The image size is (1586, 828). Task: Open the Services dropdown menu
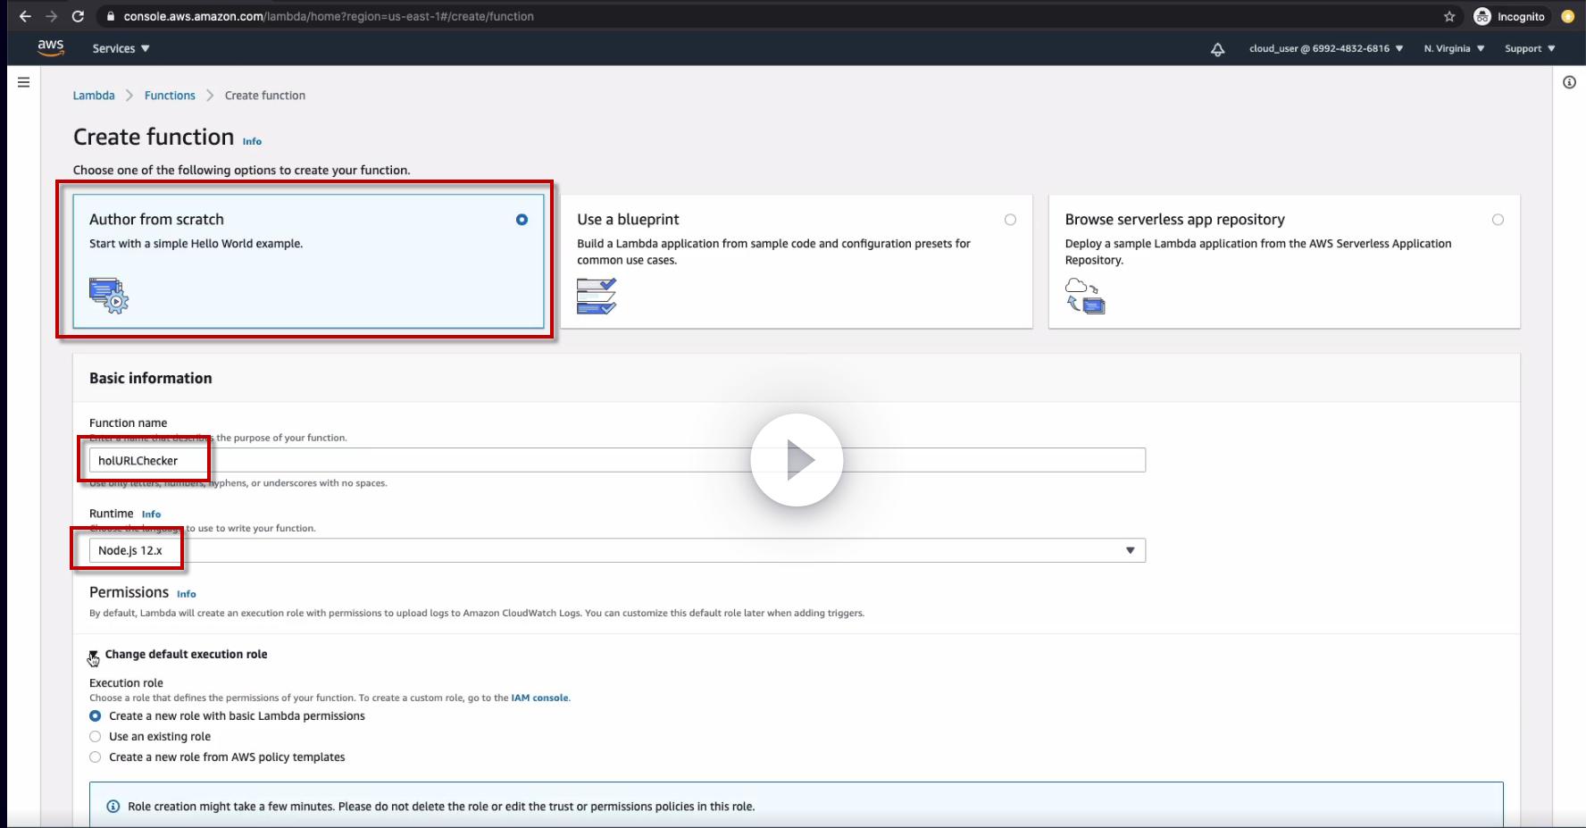(x=121, y=48)
